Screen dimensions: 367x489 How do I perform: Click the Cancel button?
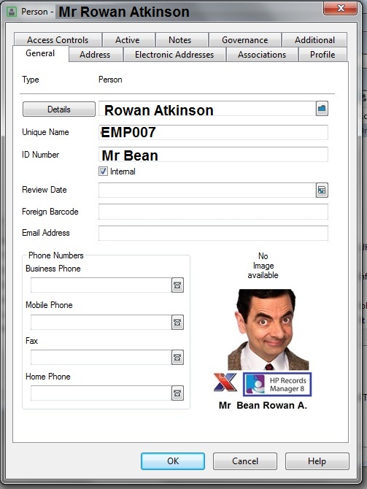[x=245, y=461]
